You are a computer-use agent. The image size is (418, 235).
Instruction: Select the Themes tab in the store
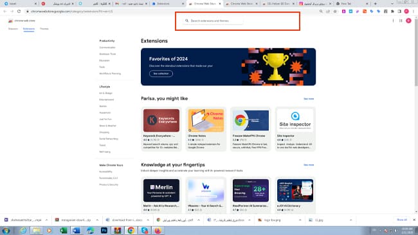[44, 29]
